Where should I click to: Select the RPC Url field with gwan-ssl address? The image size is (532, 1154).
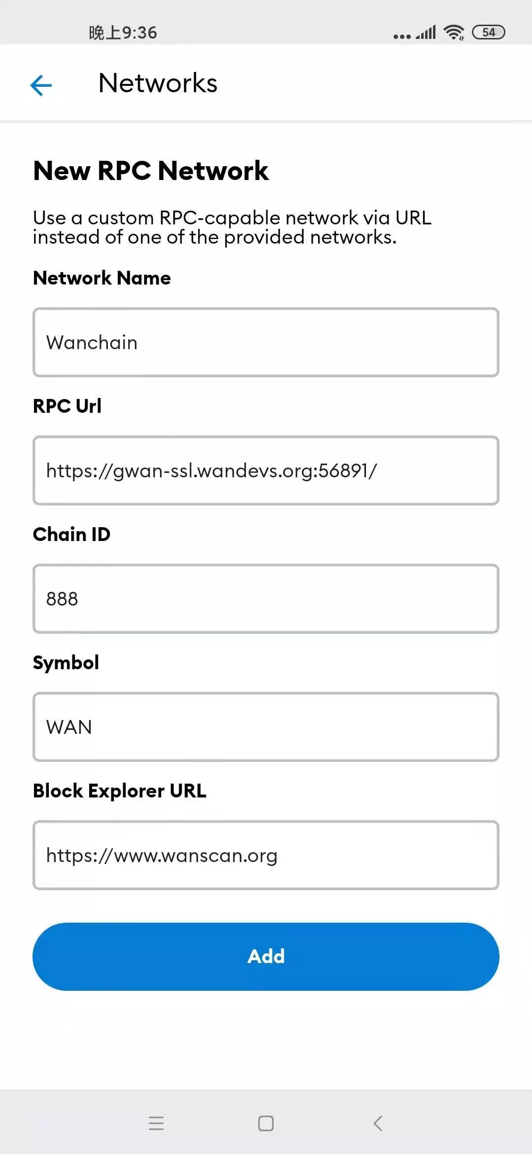coord(266,470)
